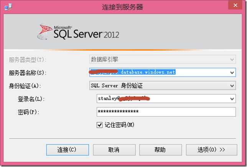The height and width of the screenshot is (167, 247).
Task: Click the 登录名(L) label
Action: click(31, 99)
